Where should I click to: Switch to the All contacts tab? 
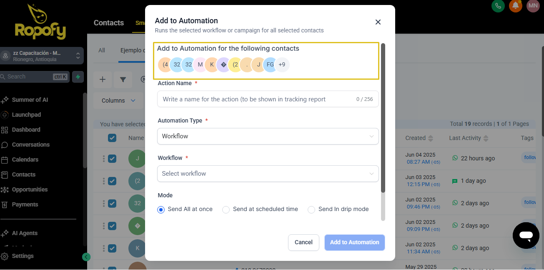(102, 50)
